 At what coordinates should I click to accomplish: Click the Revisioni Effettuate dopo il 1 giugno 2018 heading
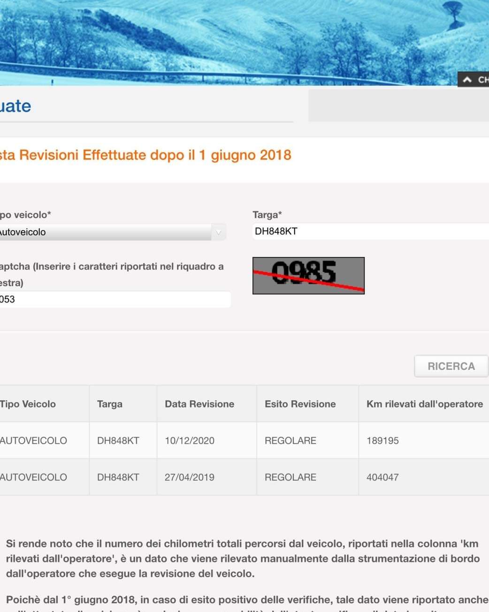[145, 155]
